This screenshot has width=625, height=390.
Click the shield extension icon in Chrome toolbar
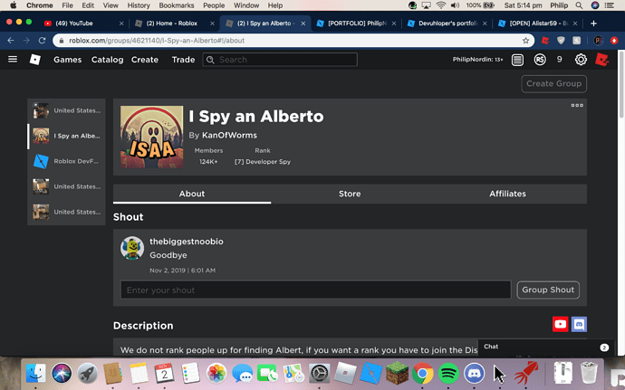point(561,41)
